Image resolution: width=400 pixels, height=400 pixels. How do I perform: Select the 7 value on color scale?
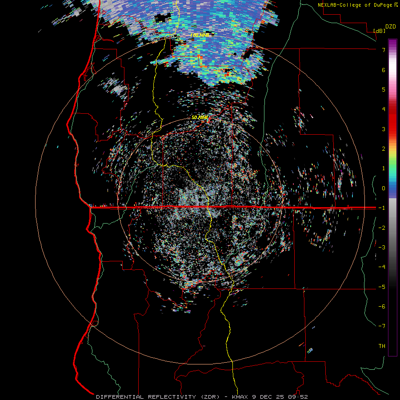tap(384, 50)
